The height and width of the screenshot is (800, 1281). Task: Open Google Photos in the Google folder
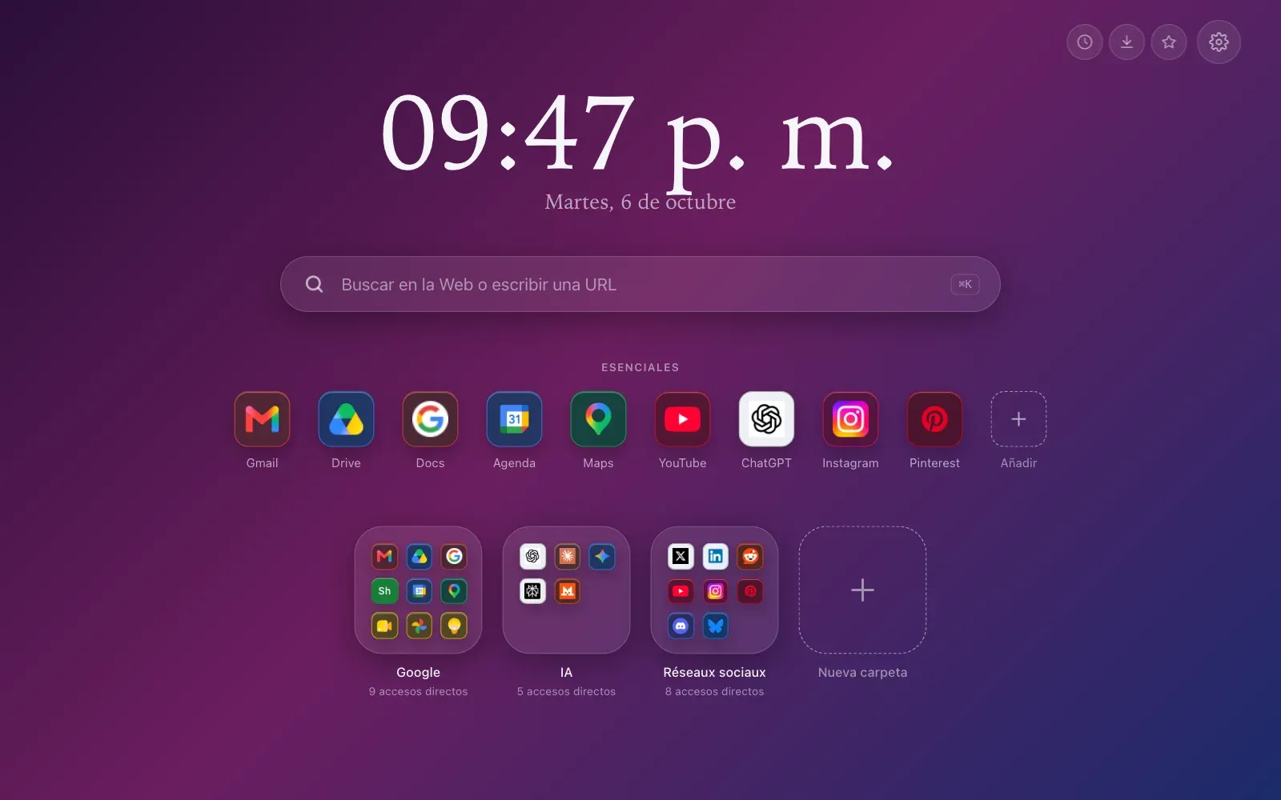point(420,626)
